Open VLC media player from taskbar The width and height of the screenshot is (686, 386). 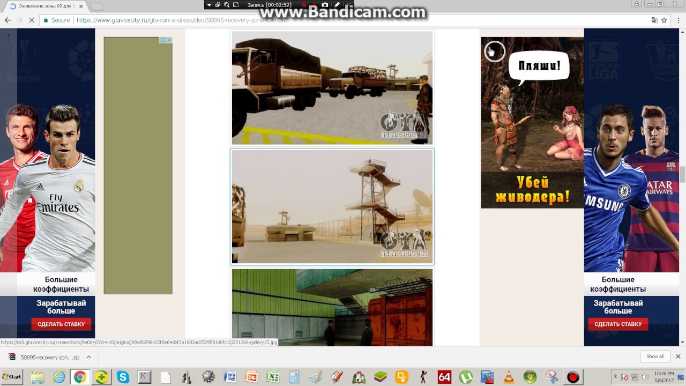[x=509, y=377]
